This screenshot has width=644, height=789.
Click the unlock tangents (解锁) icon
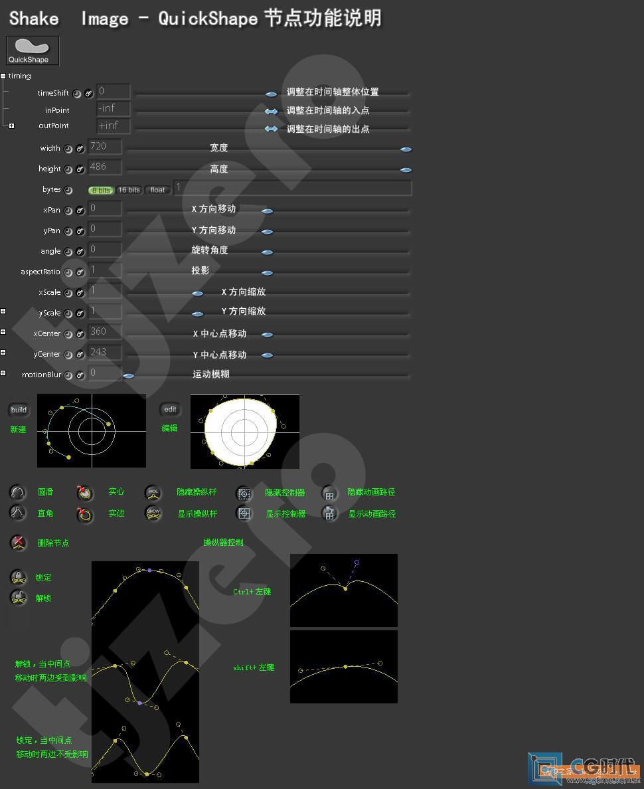[19, 597]
